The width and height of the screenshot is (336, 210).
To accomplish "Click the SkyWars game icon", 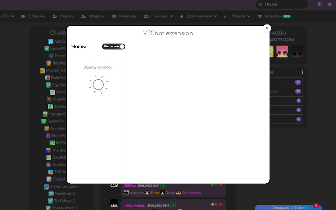I will coord(50,107).
